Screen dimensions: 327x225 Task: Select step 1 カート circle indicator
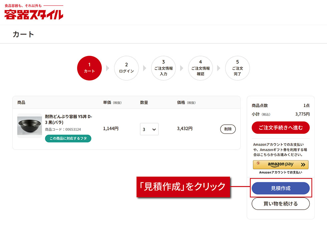click(89, 68)
